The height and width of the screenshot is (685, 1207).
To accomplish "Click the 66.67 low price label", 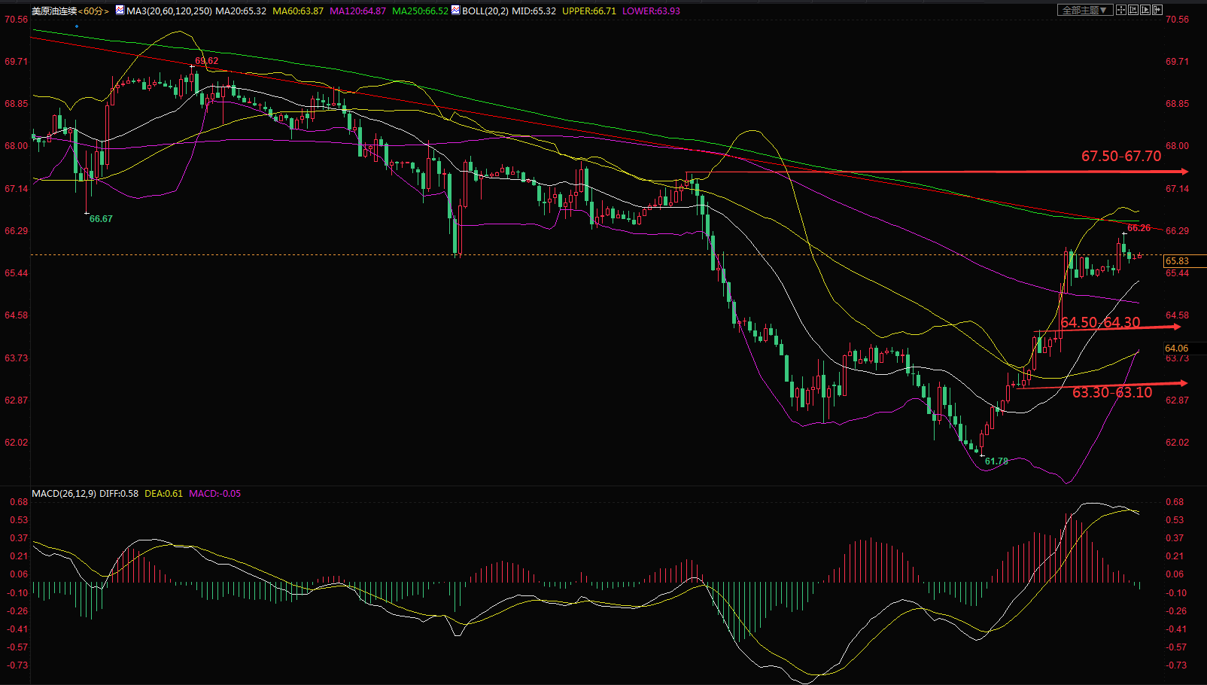I will click(101, 219).
